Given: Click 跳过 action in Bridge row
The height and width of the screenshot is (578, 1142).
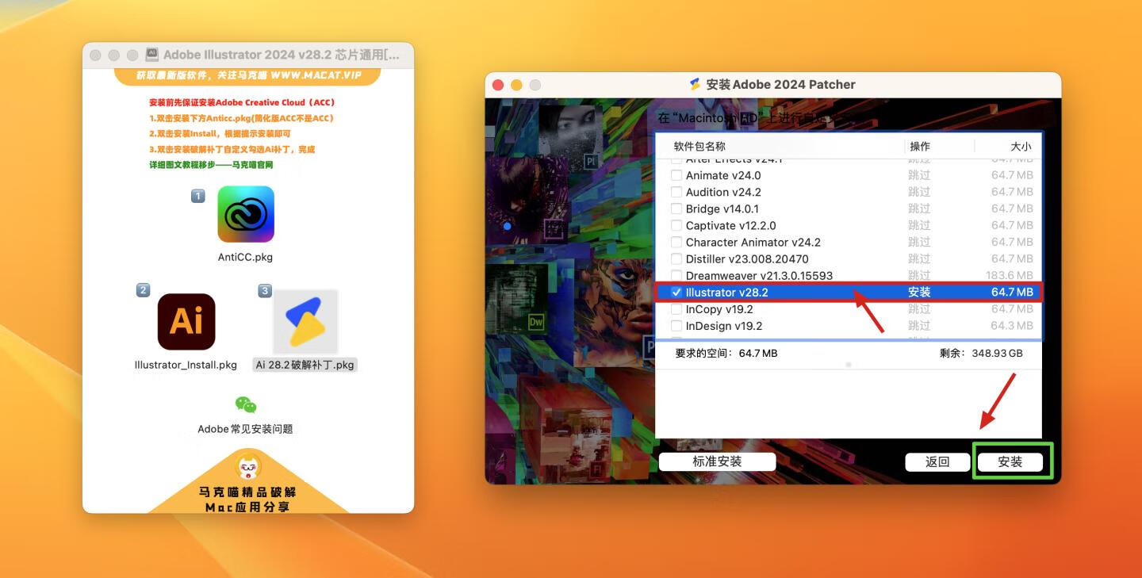Looking at the screenshot, I should (x=919, y=209).
